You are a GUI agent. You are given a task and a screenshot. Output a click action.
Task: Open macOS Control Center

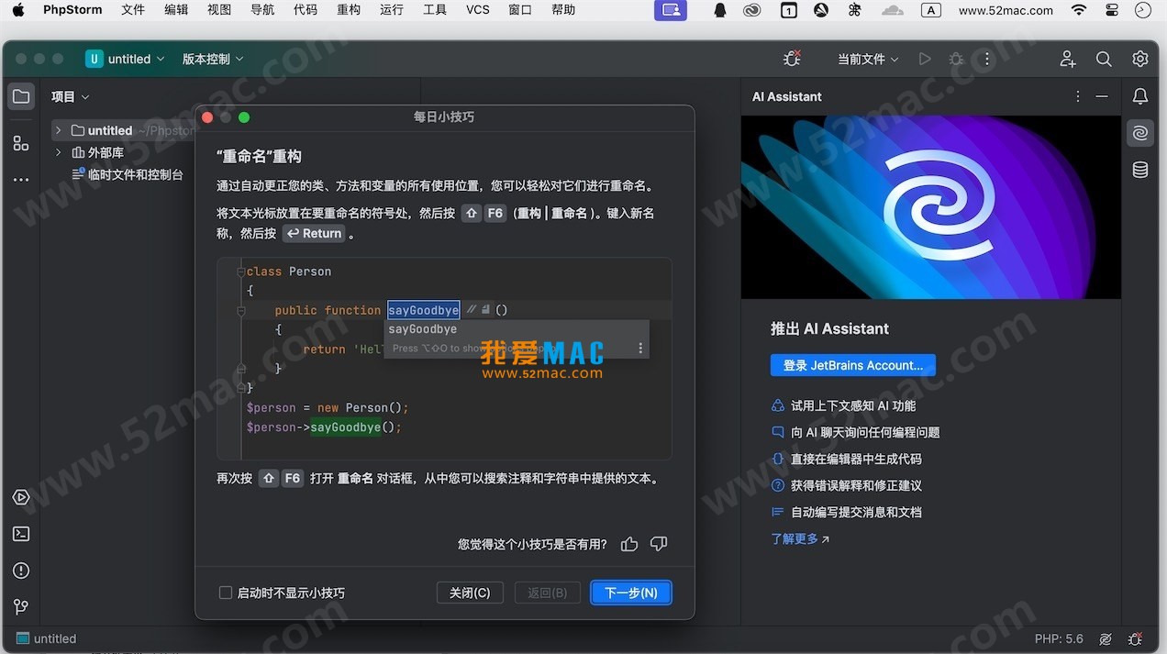click(1112, 10)
